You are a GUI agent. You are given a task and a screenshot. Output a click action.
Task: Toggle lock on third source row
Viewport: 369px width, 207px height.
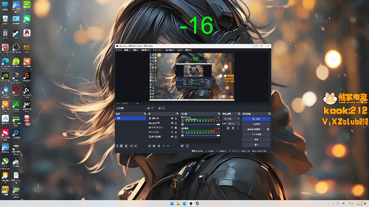pos(176,127)
